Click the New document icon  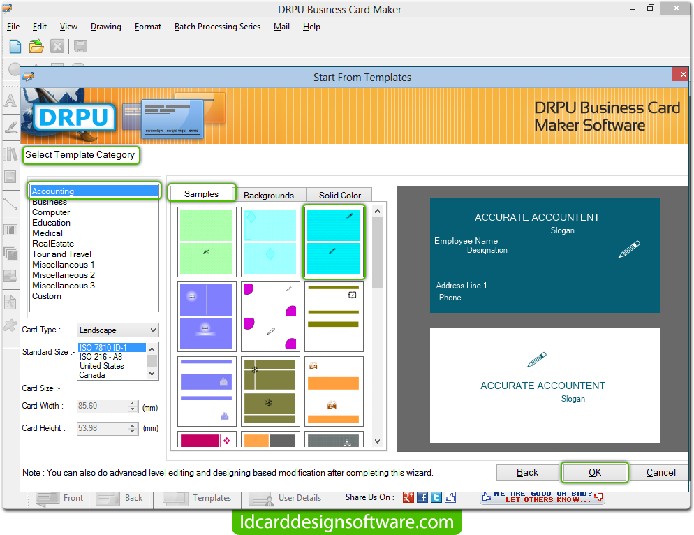15,46
